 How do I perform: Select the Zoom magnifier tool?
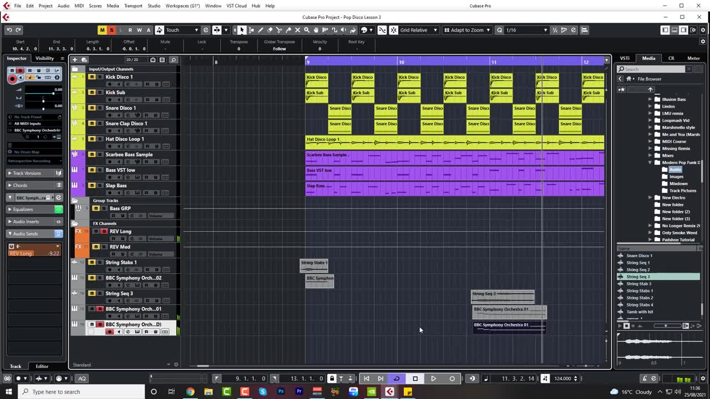point(307,30)
